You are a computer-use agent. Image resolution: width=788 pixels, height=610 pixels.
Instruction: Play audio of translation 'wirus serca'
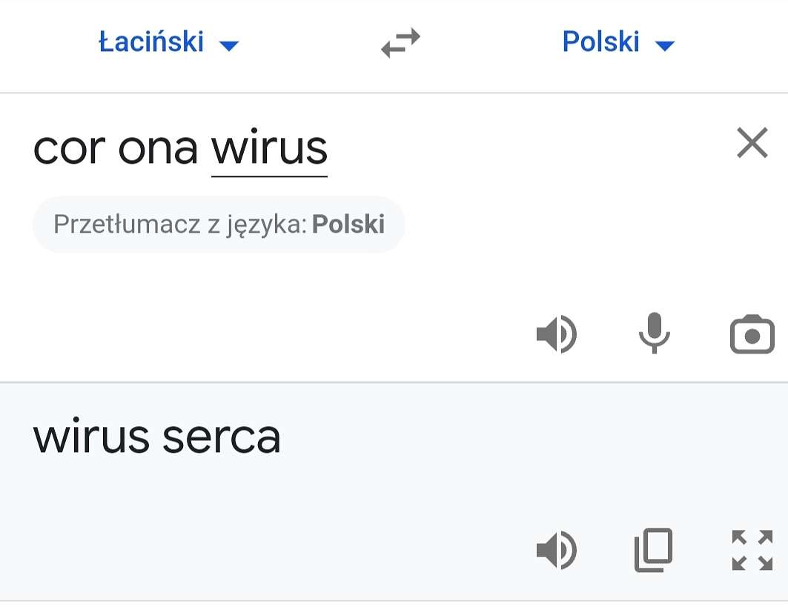point(557,550)
